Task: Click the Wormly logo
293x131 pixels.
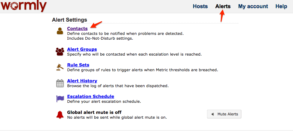Action: click(23, 6)
